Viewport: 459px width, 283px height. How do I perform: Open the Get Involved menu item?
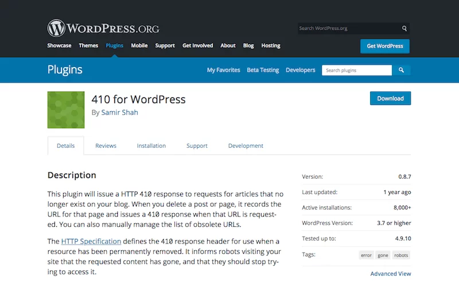(197, 46)
